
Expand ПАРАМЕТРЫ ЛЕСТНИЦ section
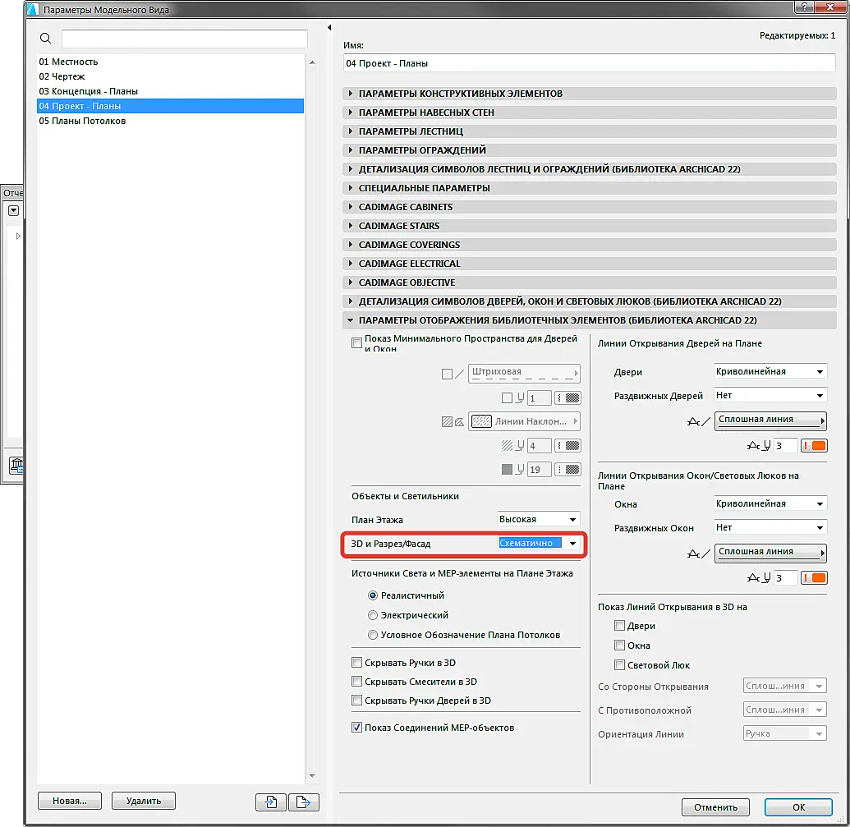(590, 131)
